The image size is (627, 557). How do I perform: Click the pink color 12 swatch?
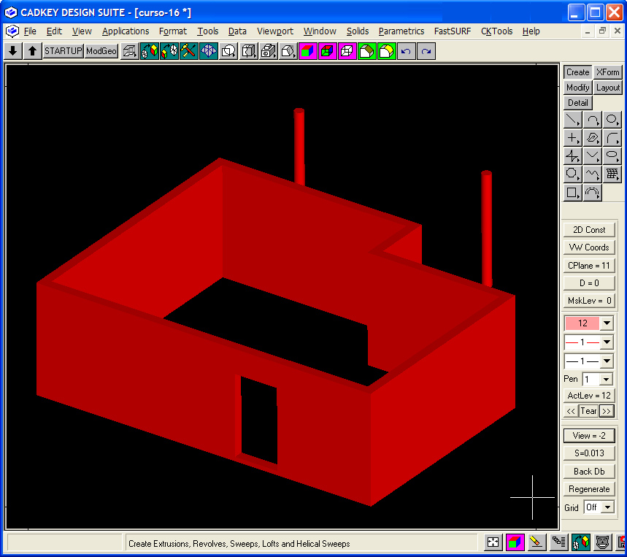pos(582,323)
